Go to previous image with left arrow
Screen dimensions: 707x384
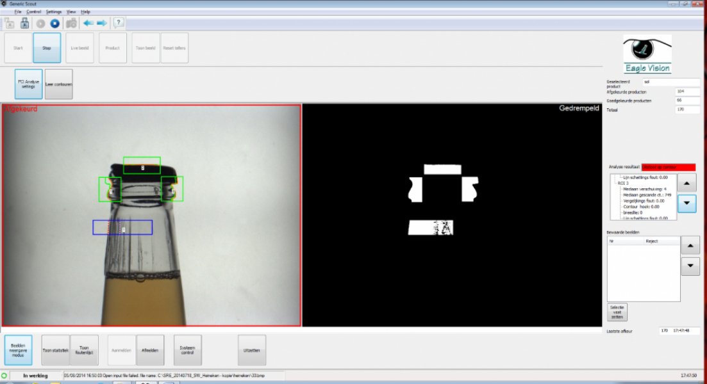[x=88, y=23]
